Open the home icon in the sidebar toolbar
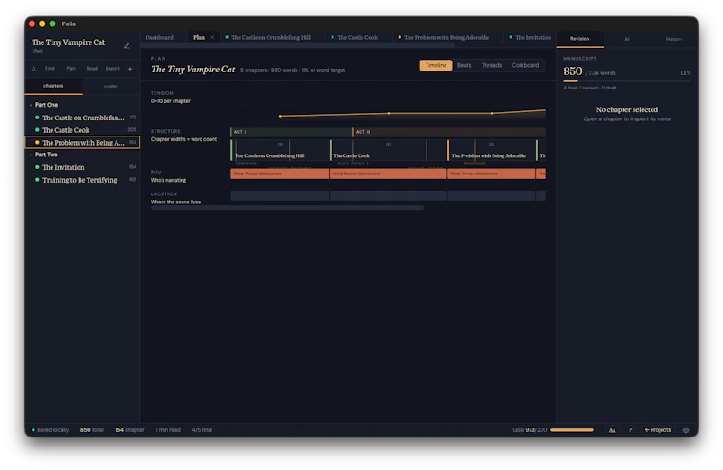The width and height of the screenshot is (723, 470). 33,69
